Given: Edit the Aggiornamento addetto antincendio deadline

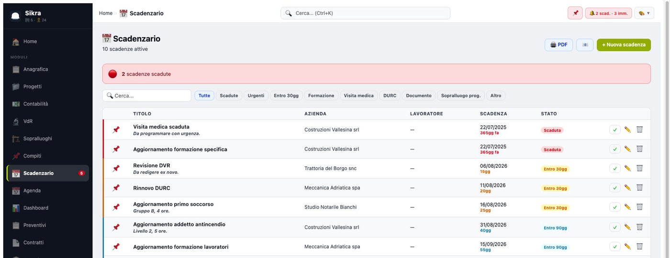Looking at the screenshot, I should 627,227.
